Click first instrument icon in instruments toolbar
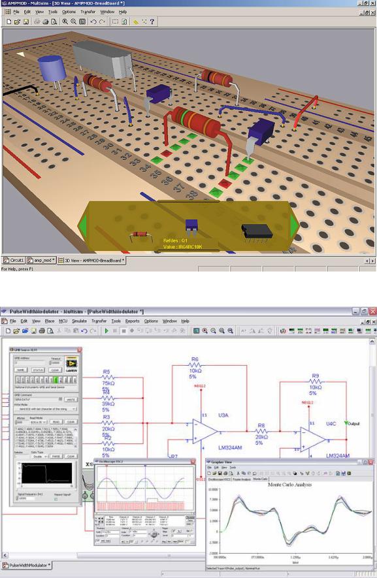The width and height of the screenshot is (377, 578). point(284,330)
